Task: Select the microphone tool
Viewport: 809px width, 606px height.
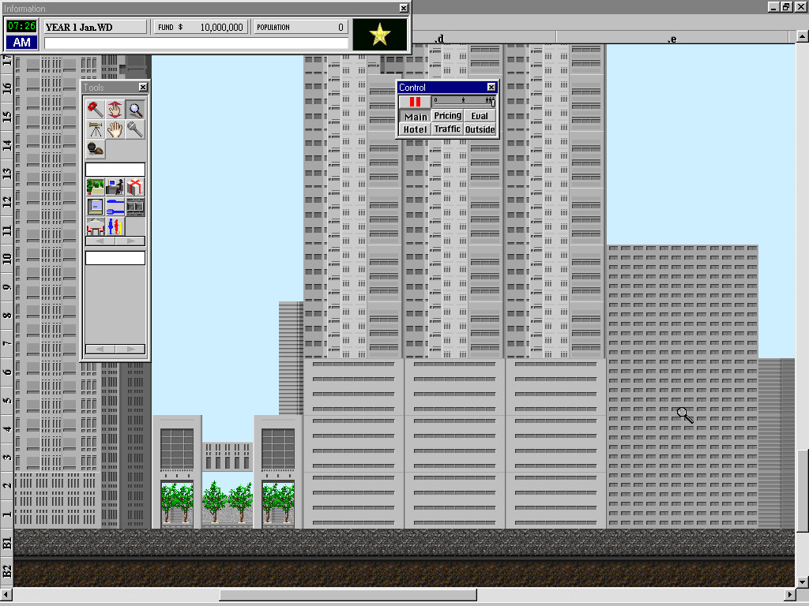Action: pyautogui.click(x=135, y=129)
